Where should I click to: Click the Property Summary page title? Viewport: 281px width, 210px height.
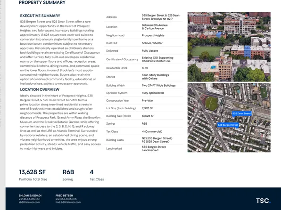click(x=42, y=2)
